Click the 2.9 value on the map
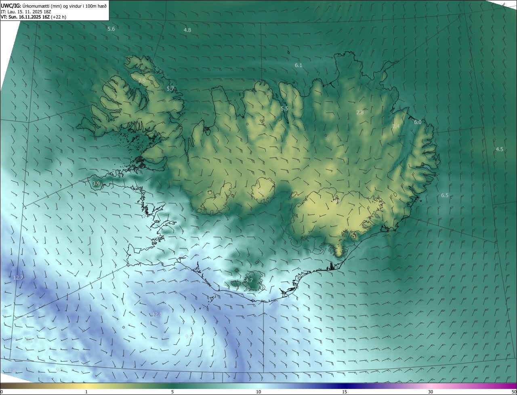The height and width of the screenshot is (395, 517). [142, 81]
